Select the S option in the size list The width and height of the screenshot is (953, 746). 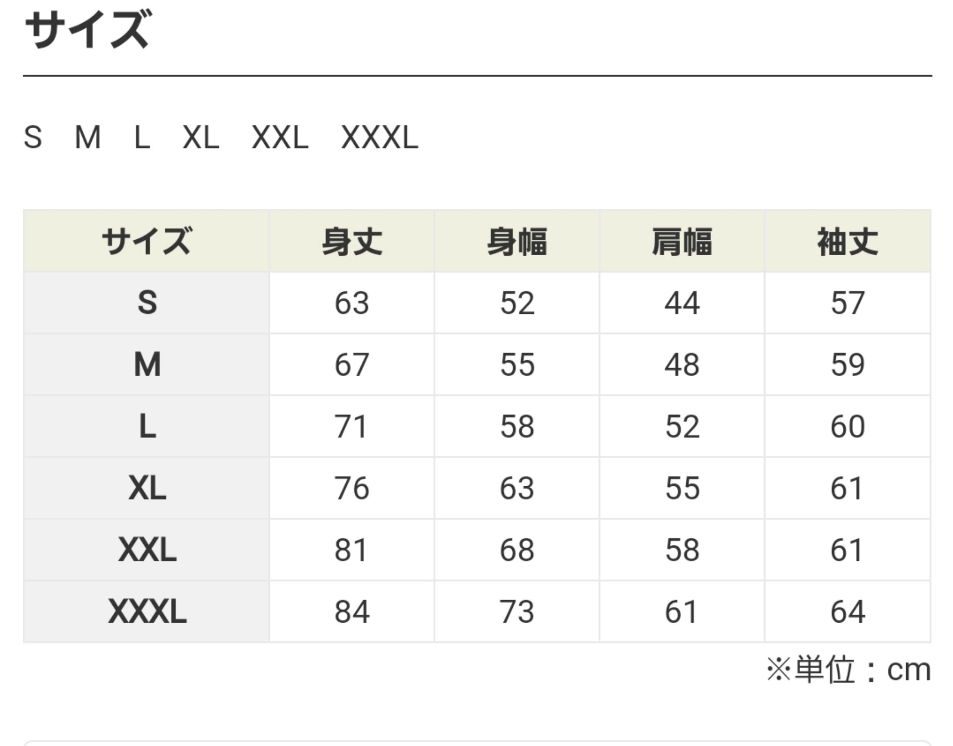[x=33, y=137]
